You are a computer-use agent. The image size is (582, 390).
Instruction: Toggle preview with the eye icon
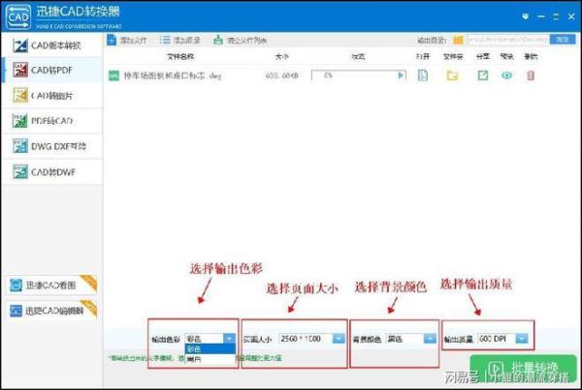click(505, 75)
